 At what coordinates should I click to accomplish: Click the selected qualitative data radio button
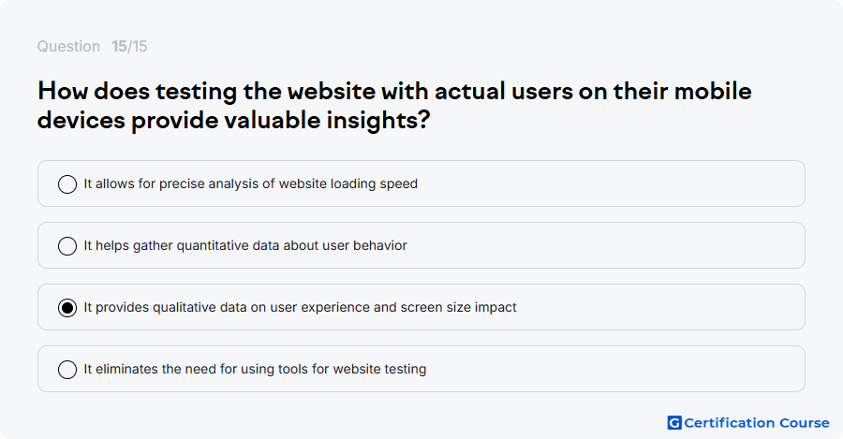(x=67, y=308)
